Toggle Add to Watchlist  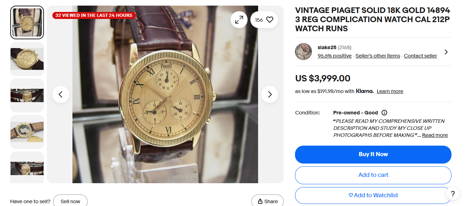(x=373, y=195)
